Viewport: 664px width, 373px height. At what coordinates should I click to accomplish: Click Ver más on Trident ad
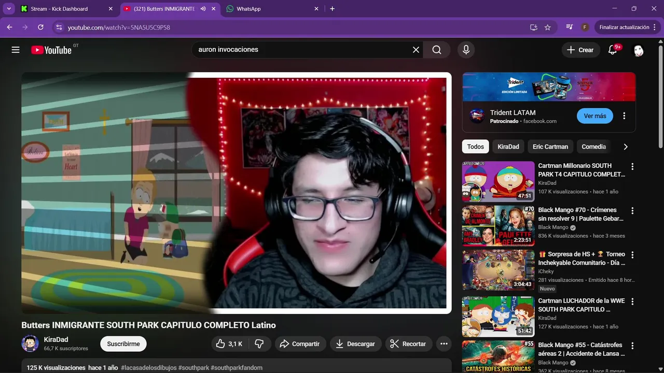coord(595,116)
